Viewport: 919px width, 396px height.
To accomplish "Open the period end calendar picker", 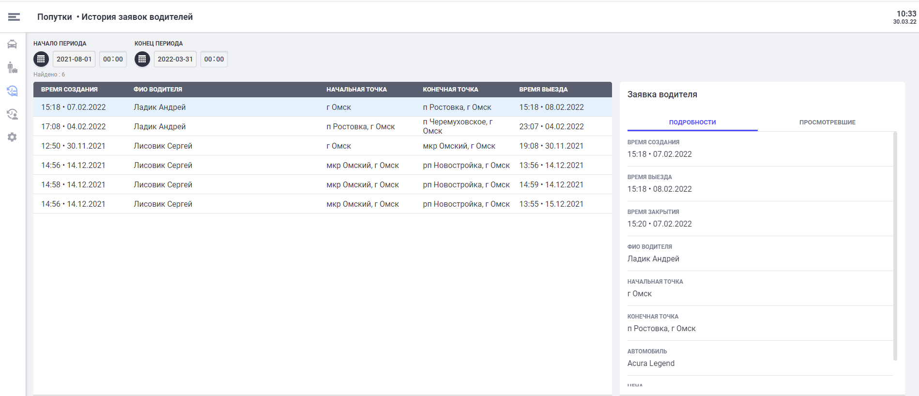I will click(x=142, y=59).
